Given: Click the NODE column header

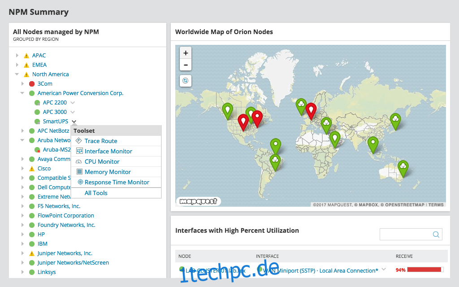Looking at the screenshot, I should point(185,256).
